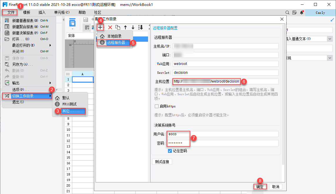The height and width of the screenshot is (194, 336).
Task: Open the 模板 menu
Action: tap(26, 12)
